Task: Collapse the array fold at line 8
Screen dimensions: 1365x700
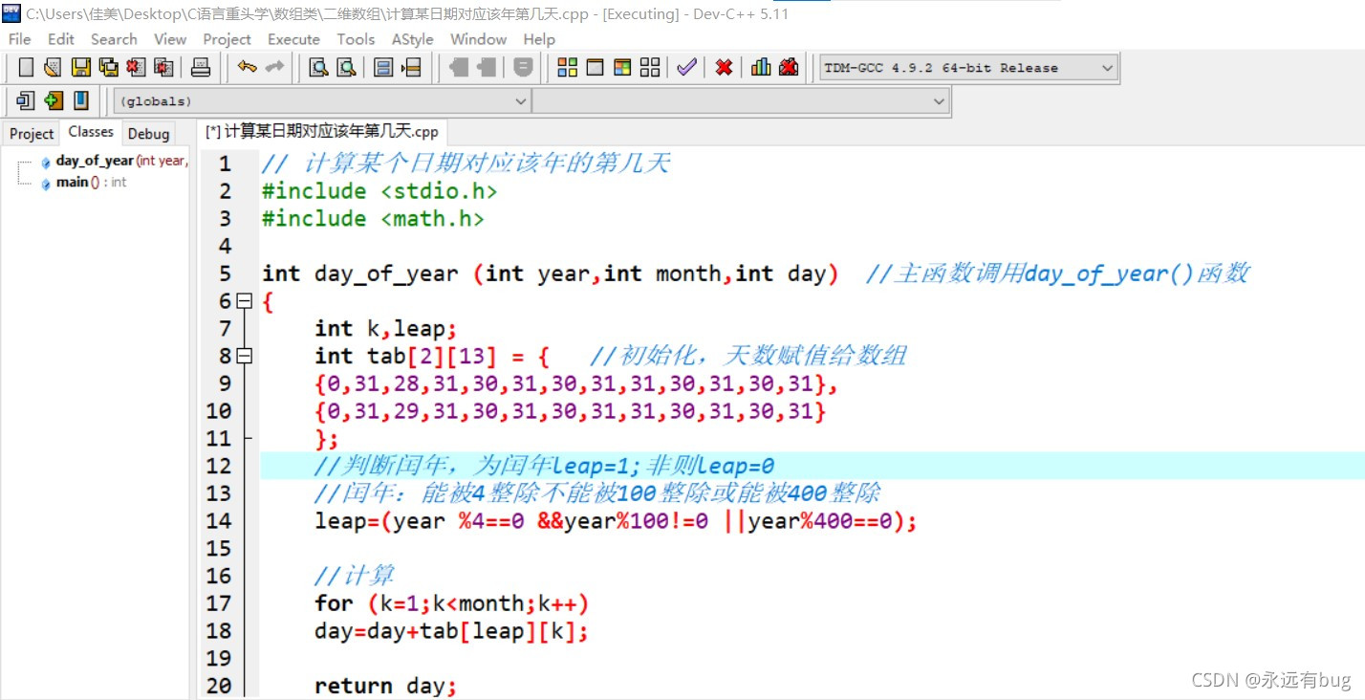Action: [245, 356]
